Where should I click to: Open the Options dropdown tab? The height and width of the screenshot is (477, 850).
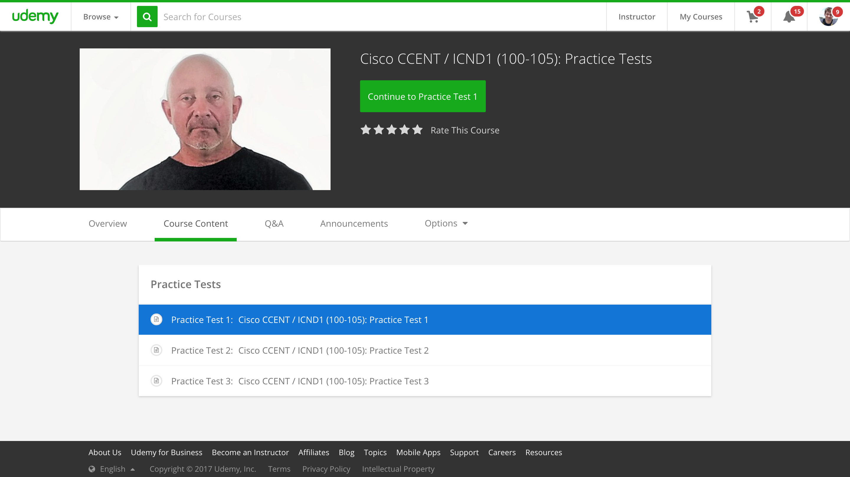pyautogui.click(x=446, y=223)
